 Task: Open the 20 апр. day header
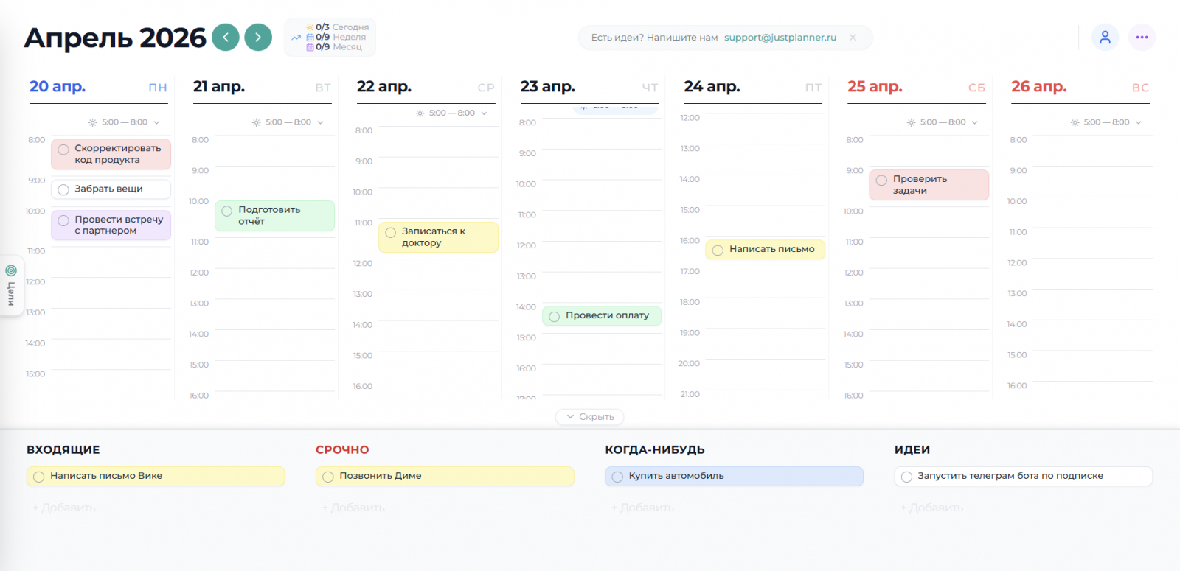[x=58, y=87]
